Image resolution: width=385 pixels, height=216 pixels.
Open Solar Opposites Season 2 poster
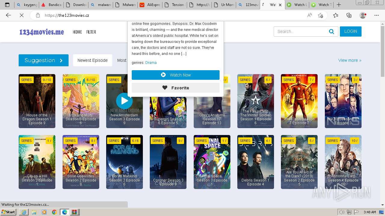click(x=81, y=162)
